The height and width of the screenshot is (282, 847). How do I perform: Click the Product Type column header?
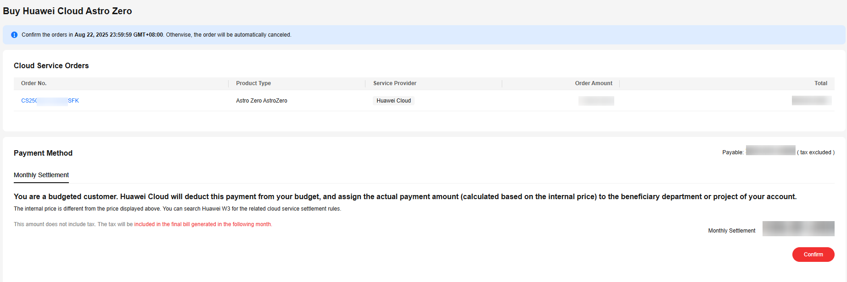(253, 83)
